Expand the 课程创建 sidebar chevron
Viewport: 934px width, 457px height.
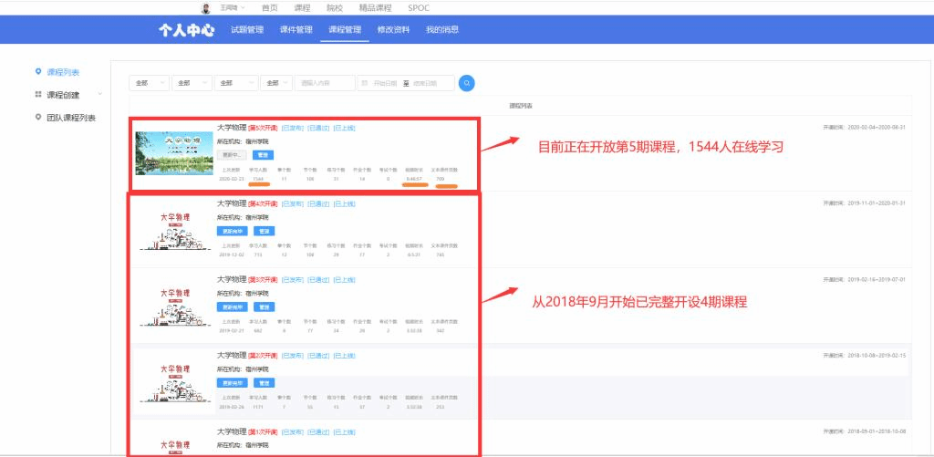[x=100, y=94]
